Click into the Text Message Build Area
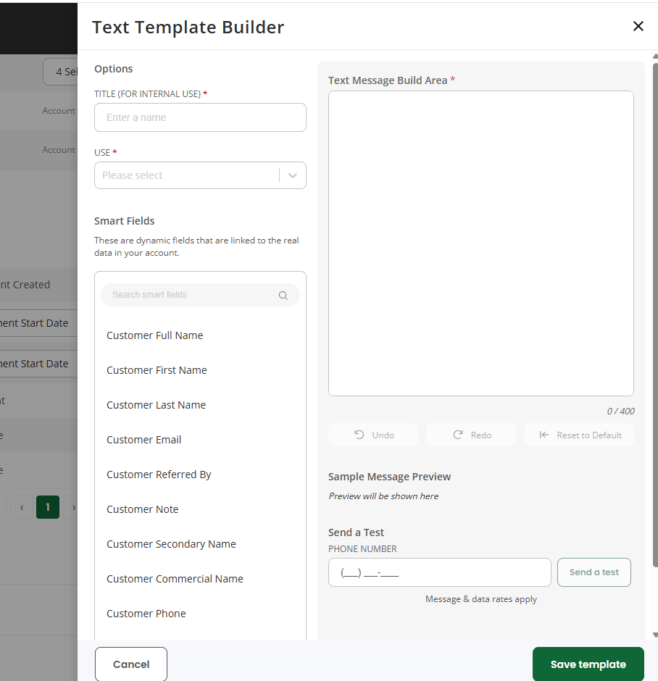 (x=480, y=243)
